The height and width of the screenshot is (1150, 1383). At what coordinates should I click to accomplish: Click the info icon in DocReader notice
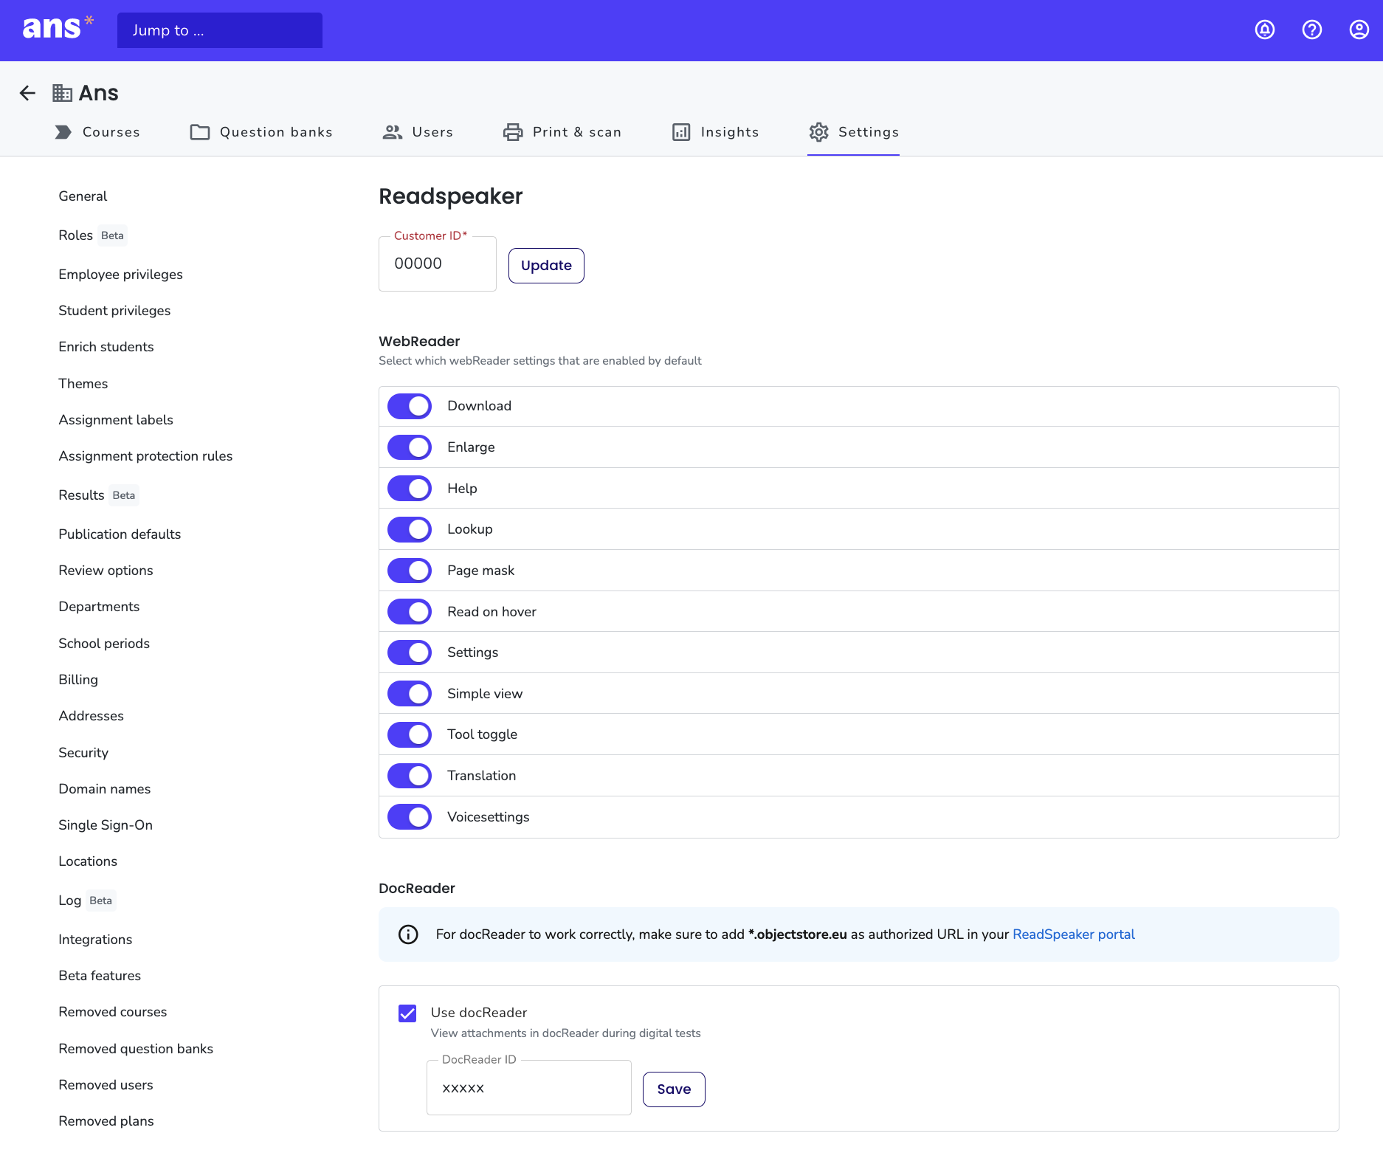tap(408, 934)
